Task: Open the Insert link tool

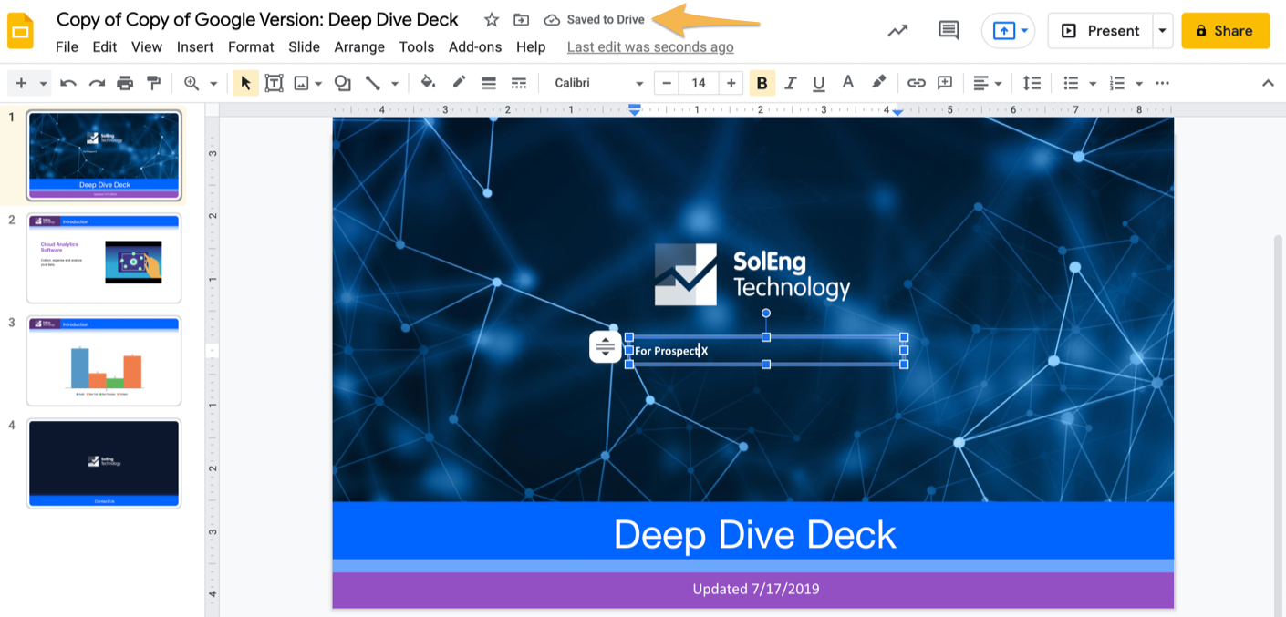Action: click(x=917, y=84)
